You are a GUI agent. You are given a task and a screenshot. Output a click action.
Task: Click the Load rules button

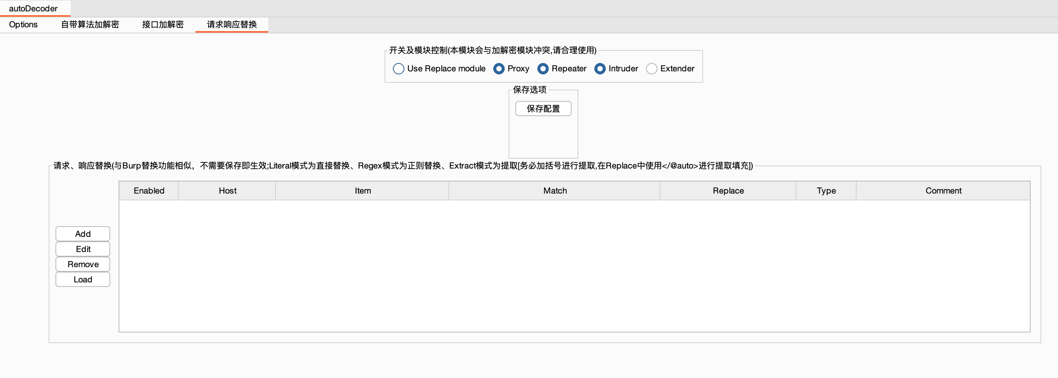coord(83,279)
